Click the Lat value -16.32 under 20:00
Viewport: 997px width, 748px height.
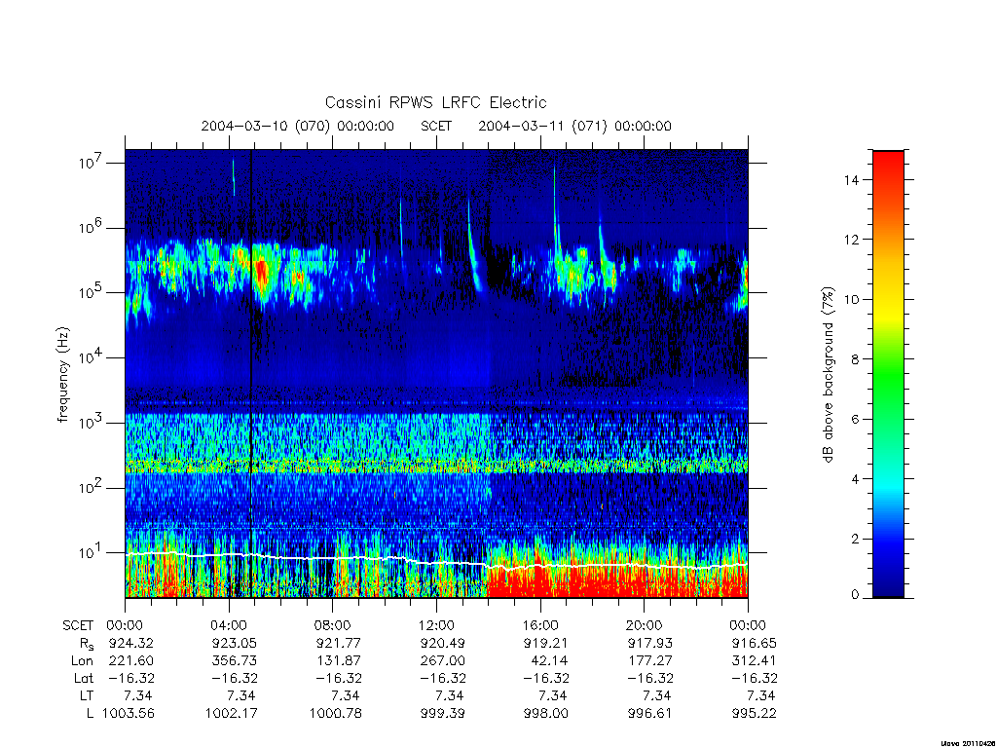coord(649,678)
